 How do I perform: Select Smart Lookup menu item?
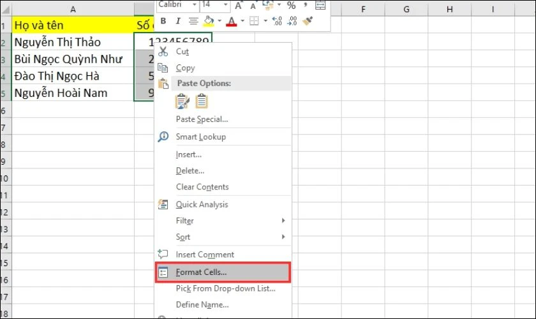223,137
